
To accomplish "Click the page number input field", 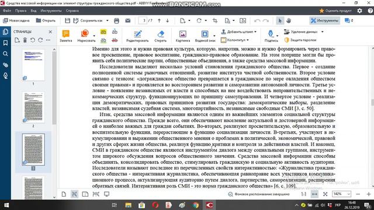I will click(143, 21).
